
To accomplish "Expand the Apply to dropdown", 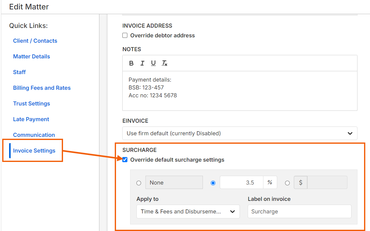I will coord(188,212).
